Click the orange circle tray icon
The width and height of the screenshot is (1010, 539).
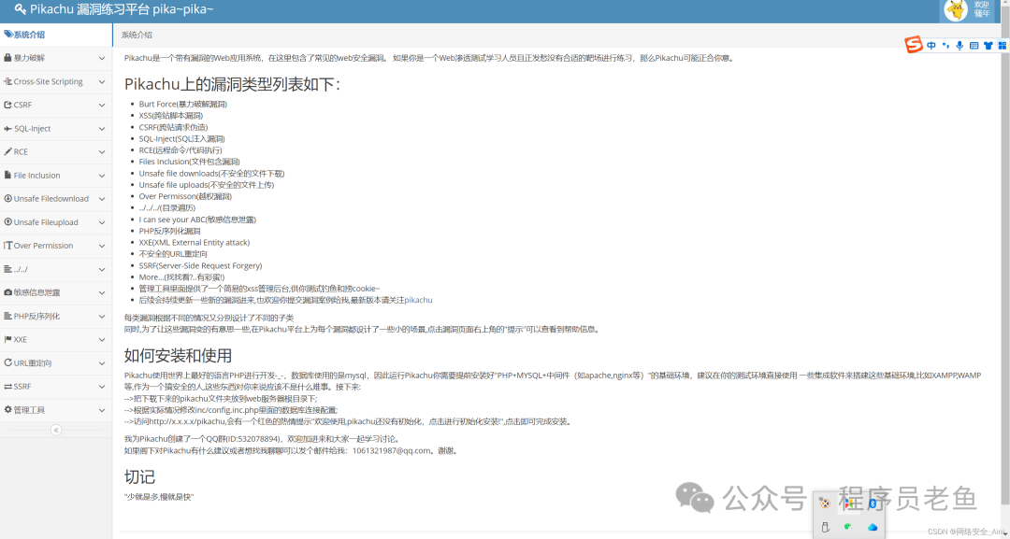tap(825, 504)
